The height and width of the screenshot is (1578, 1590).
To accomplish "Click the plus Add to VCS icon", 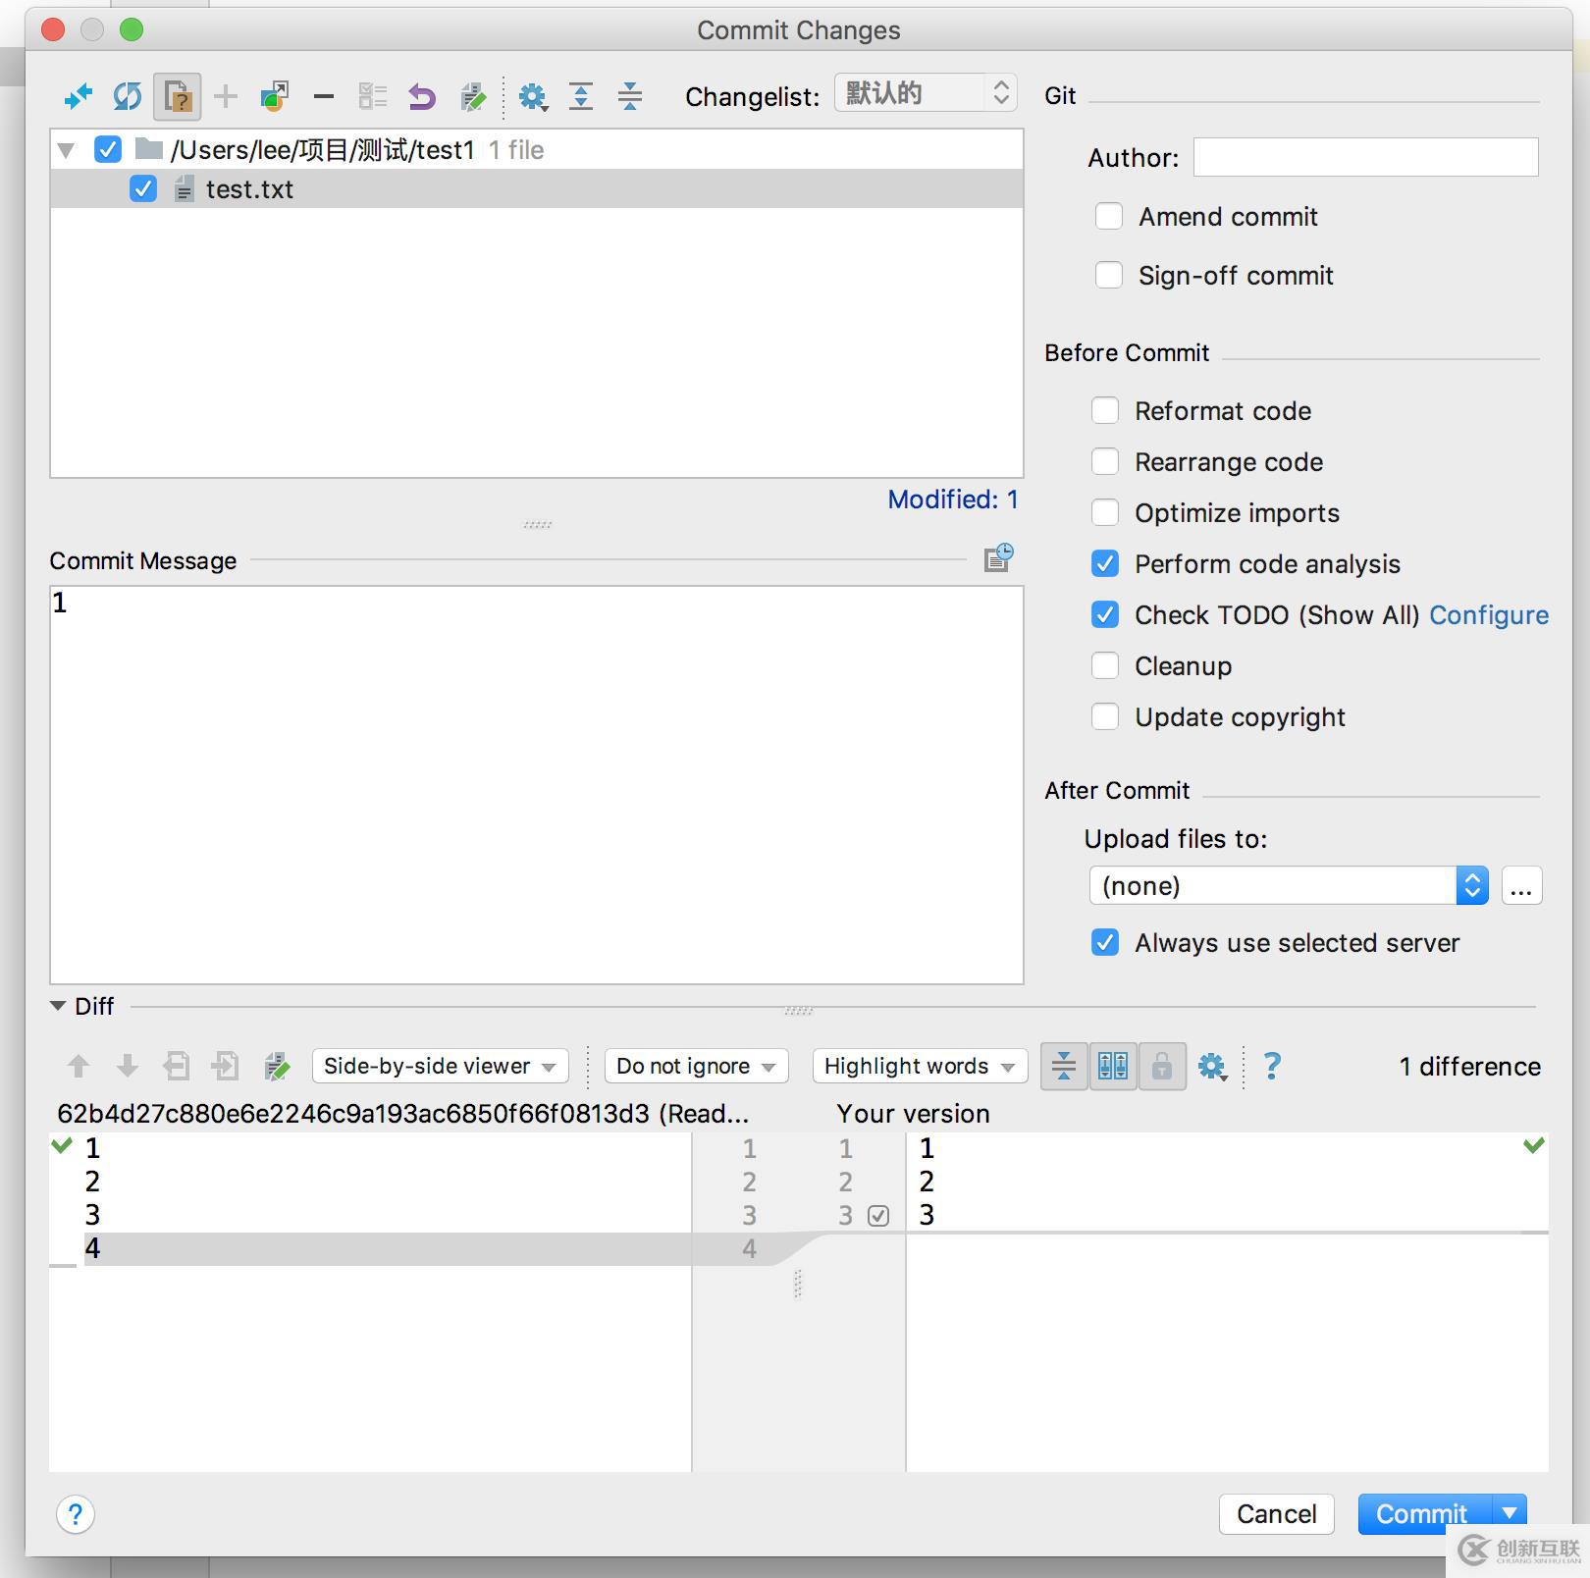I will tap(226, 96).
